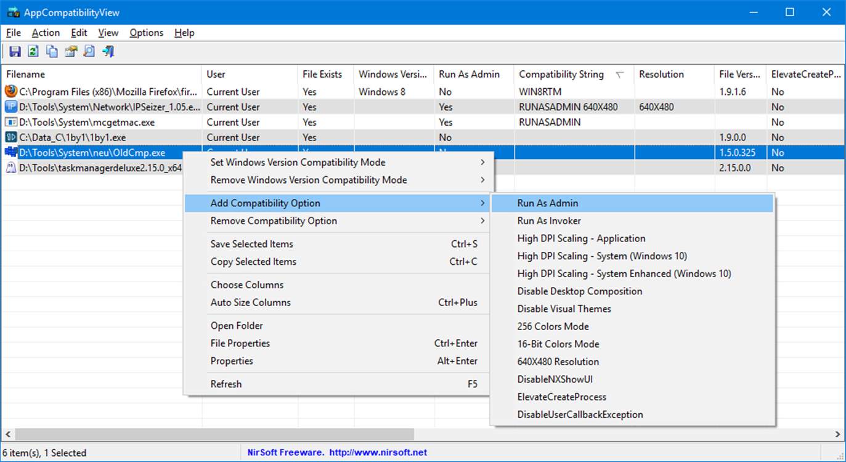The width and height of the screenshot is (846, 462).
Task: Choose DisableNXShowUI option
Action: point(632,379)
